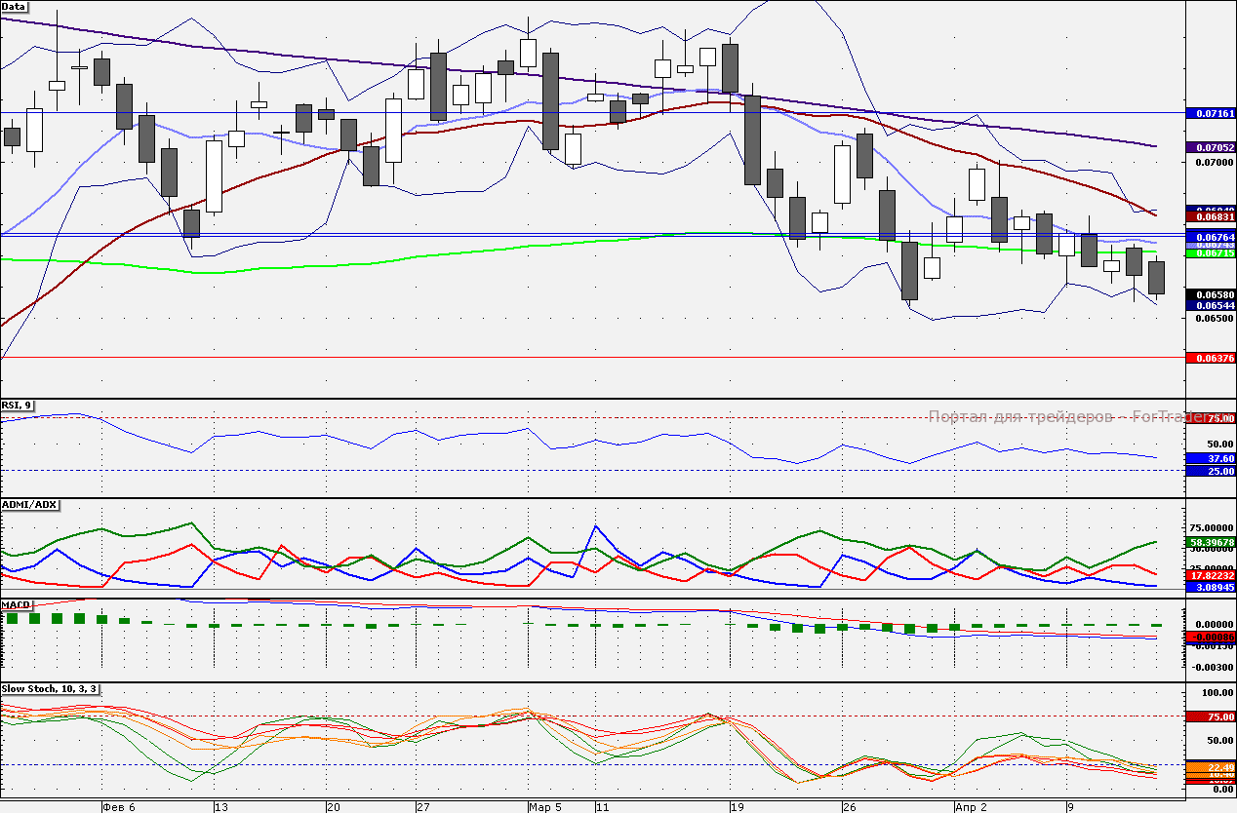Click the Slow Stoch, 10, 3, 3 label
This screenshot has height=813, width=1237.
49,689
